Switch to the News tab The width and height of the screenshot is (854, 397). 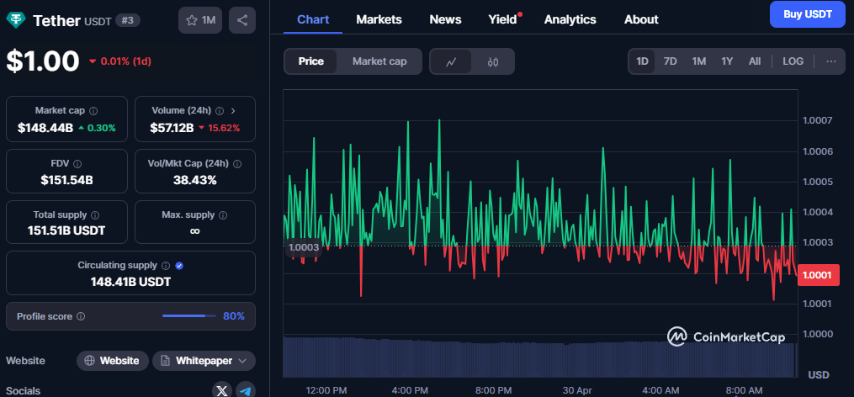click(446, 19)
